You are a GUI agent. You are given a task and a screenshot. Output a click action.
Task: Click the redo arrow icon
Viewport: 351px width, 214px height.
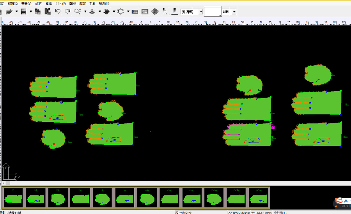(x=67, y=12)
